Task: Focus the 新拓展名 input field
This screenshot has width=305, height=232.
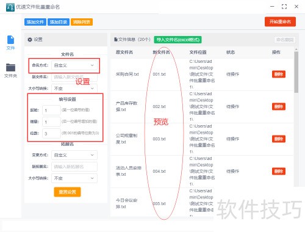Action: [74, 167]
